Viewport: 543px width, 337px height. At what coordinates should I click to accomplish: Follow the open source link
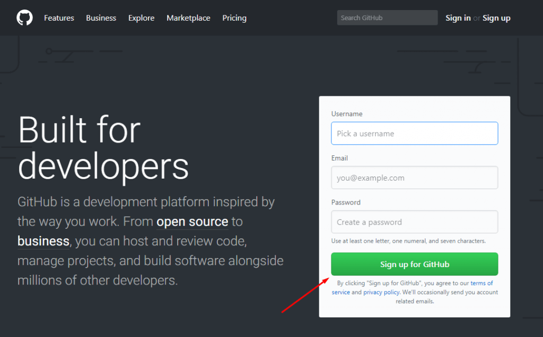(x=192, y=221)
